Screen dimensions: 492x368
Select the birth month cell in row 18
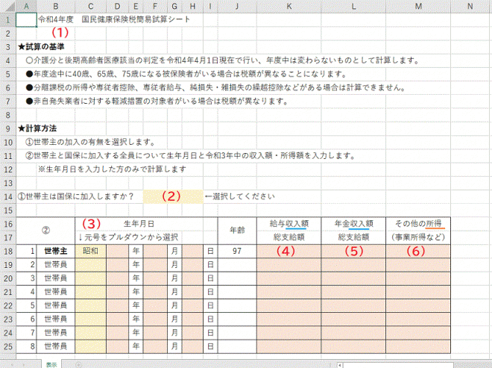(154, 252)
